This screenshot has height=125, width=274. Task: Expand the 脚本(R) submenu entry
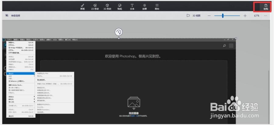(x=21, y=99)
